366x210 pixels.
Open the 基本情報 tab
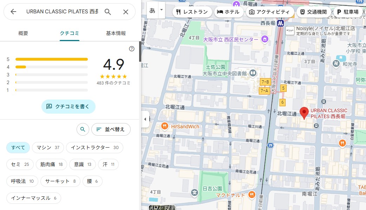[x=116, y=33]
